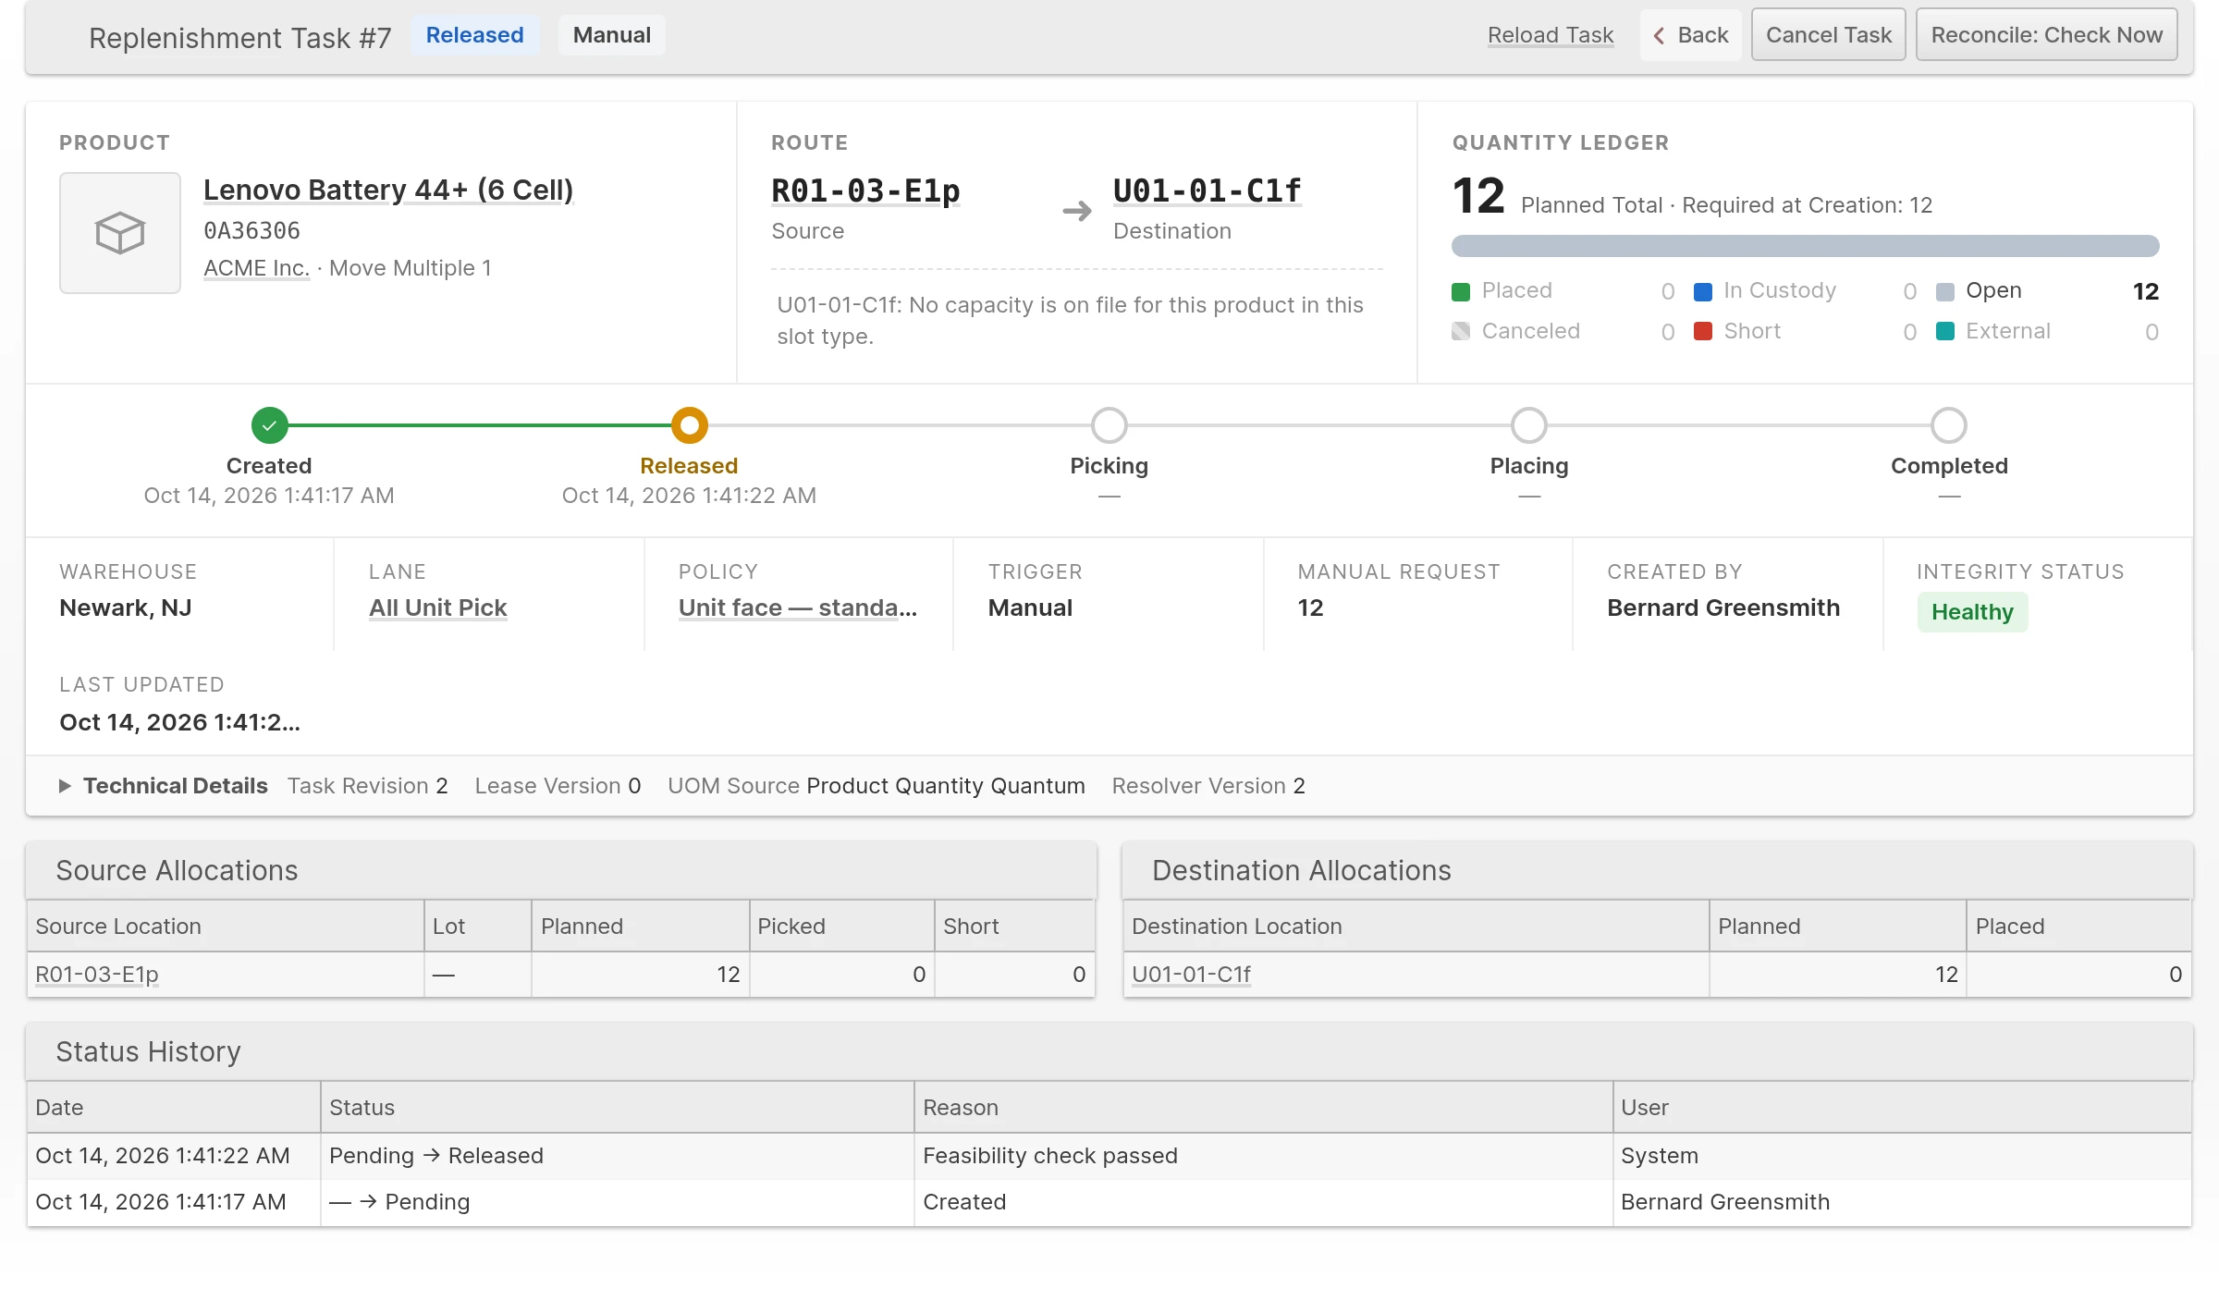Viewport: 2219px width, 1289px height.
Task: Click the capacity warning message under route
Action: pos(1070,321)
